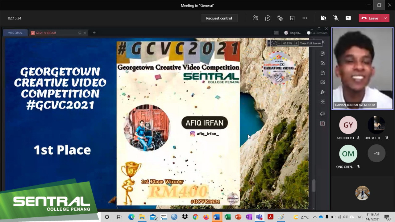
Task: Expand the hidden system tray icons chevron
Action: point(314,217)
